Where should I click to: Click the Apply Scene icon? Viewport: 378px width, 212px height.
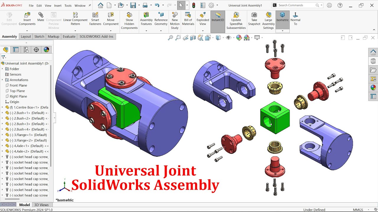[247, 38]
